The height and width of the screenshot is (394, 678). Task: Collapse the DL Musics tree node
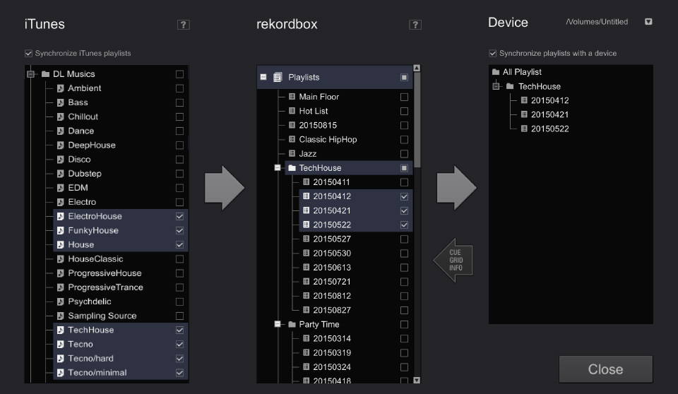click(30, 74)
